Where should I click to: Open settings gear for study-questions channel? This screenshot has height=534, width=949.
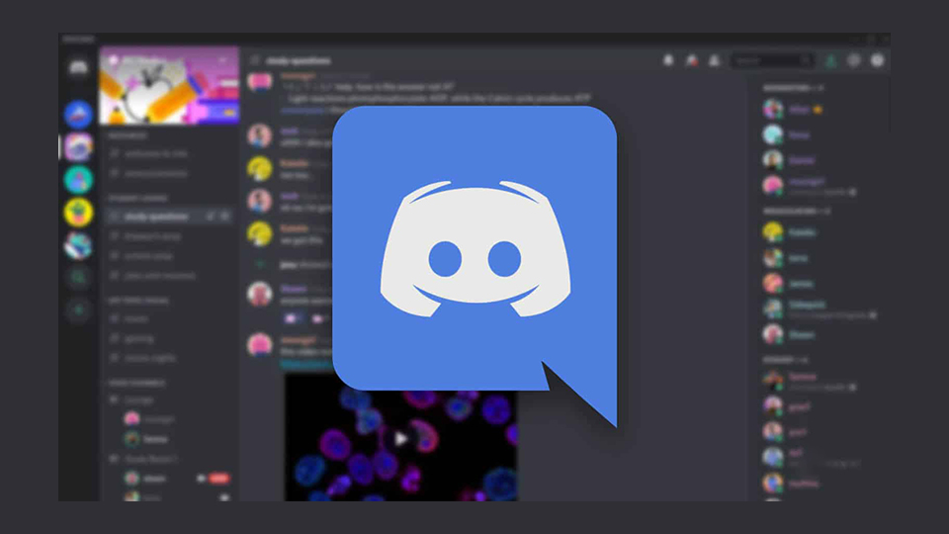[x=224, y=216]
